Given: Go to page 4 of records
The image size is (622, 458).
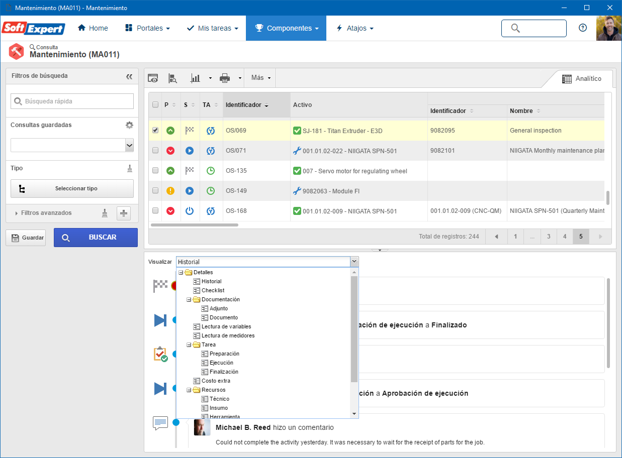Looking at the screenshot, I should click(565, 237).
